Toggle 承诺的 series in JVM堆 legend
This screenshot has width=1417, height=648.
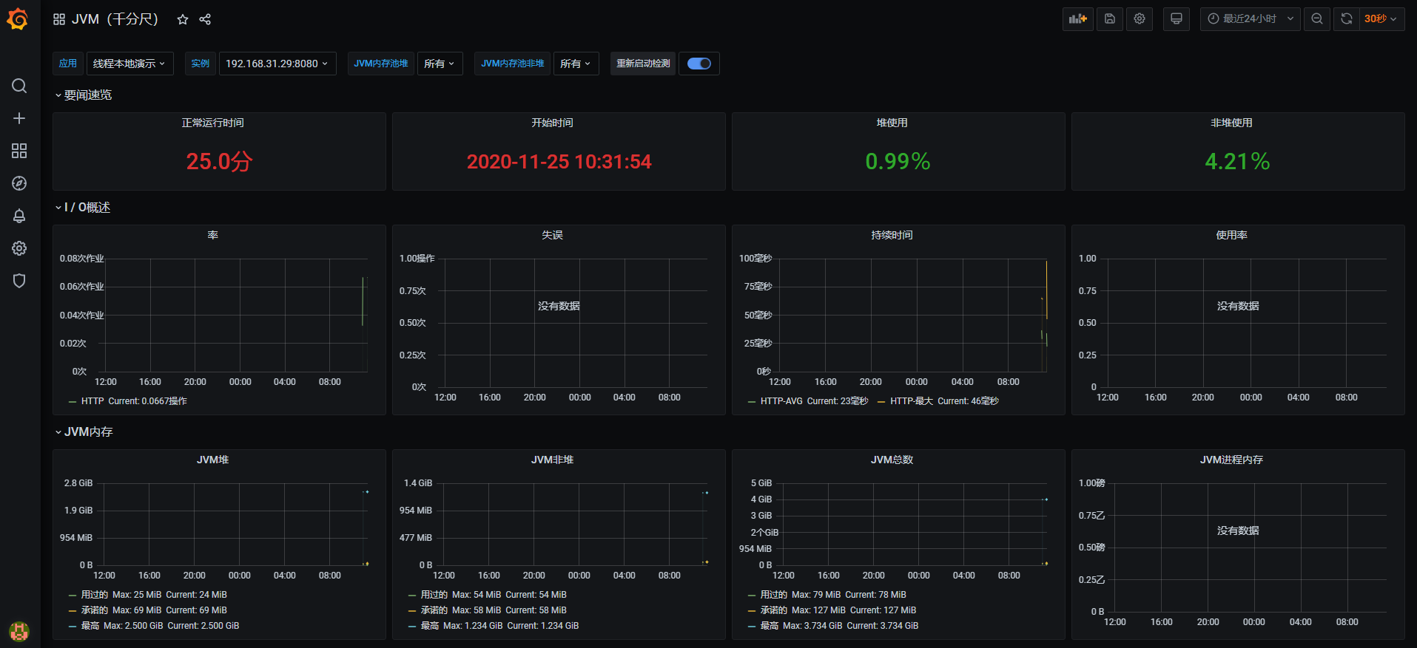pos(95,610)
